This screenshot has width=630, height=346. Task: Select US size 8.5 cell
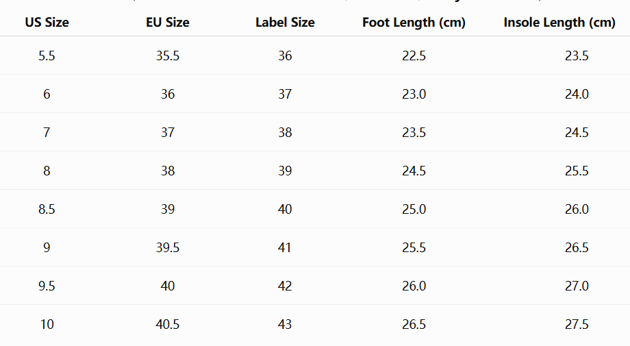click(47, 210)
